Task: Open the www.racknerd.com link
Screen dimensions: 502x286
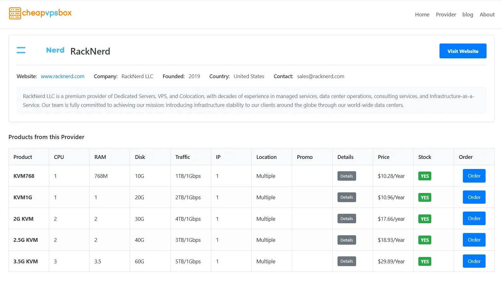Action: (63, 76)
